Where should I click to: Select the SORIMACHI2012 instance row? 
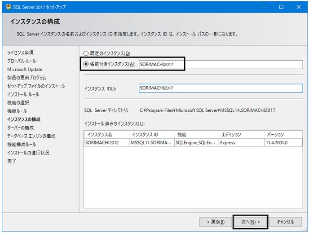pyautogui.click(x=193, y=143)
